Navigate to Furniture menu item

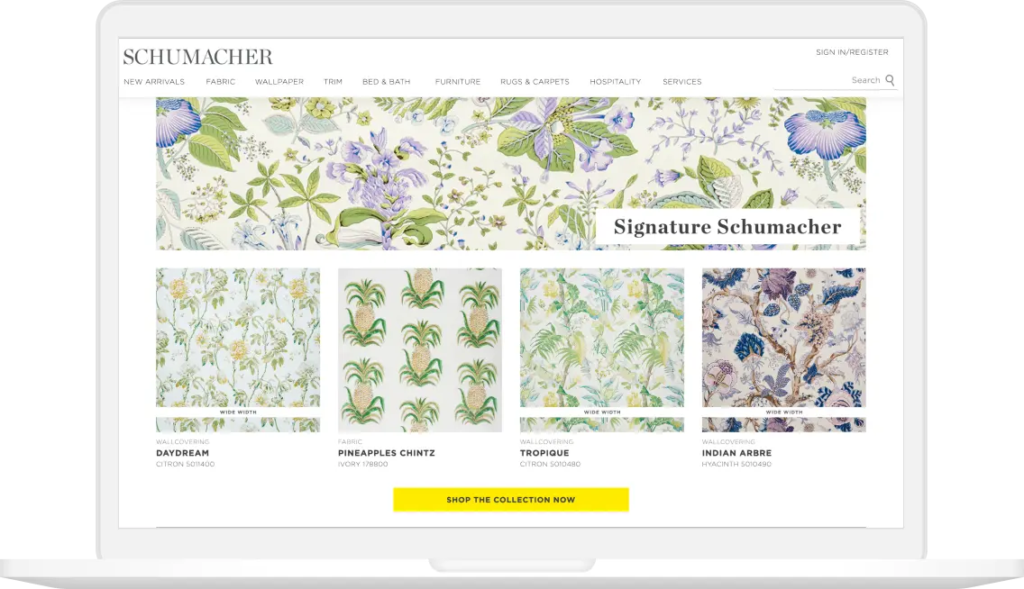(x=458, y=82)
